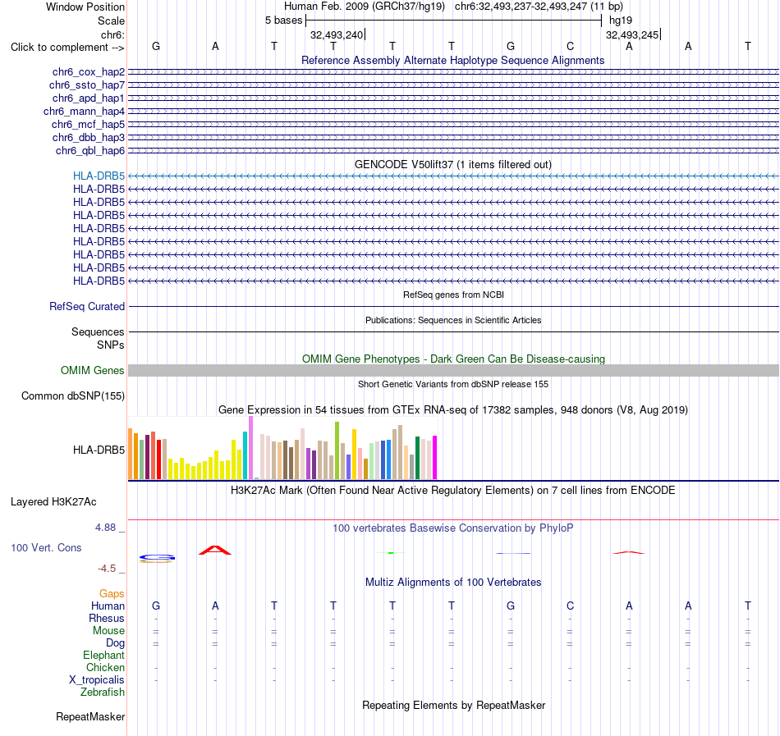This screenshot has height=736, width=780.
Task: Open 'Multiz Alignments of 100 Vertebrates' title
Action: (x=453, y=583)
